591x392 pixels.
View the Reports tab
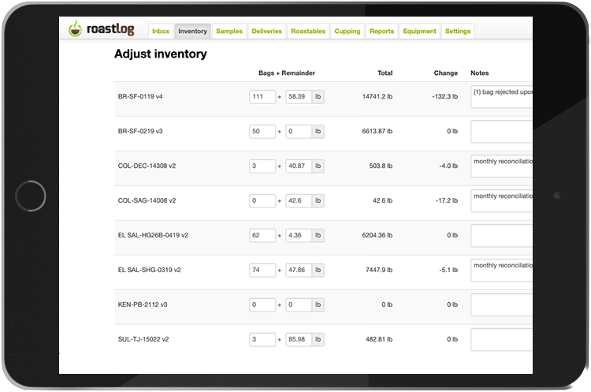381,32
